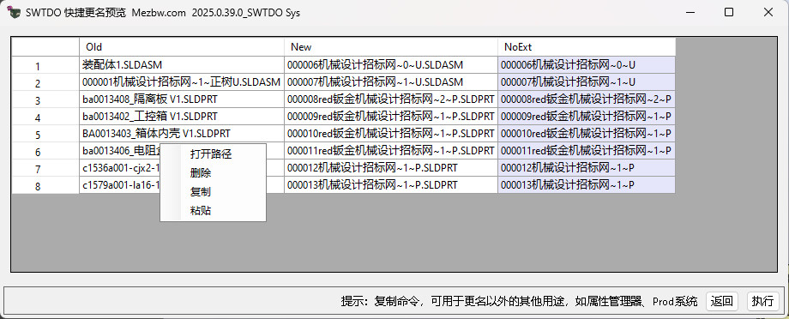Click the 返回 button

pos(722,301)
